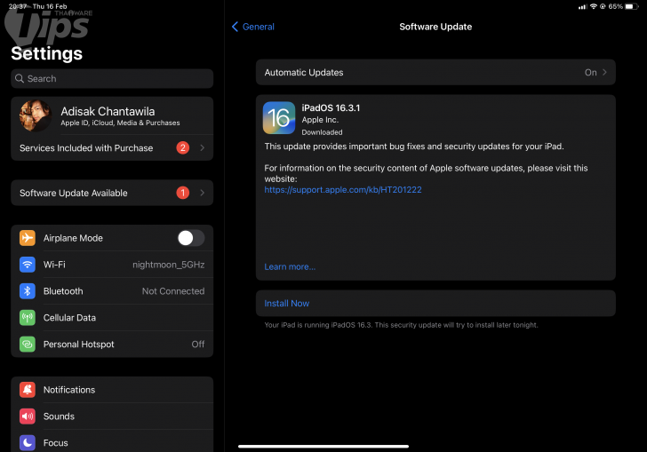Tap the Bluetooth icon
The image size is (647, 452).
tap(28, 291)
